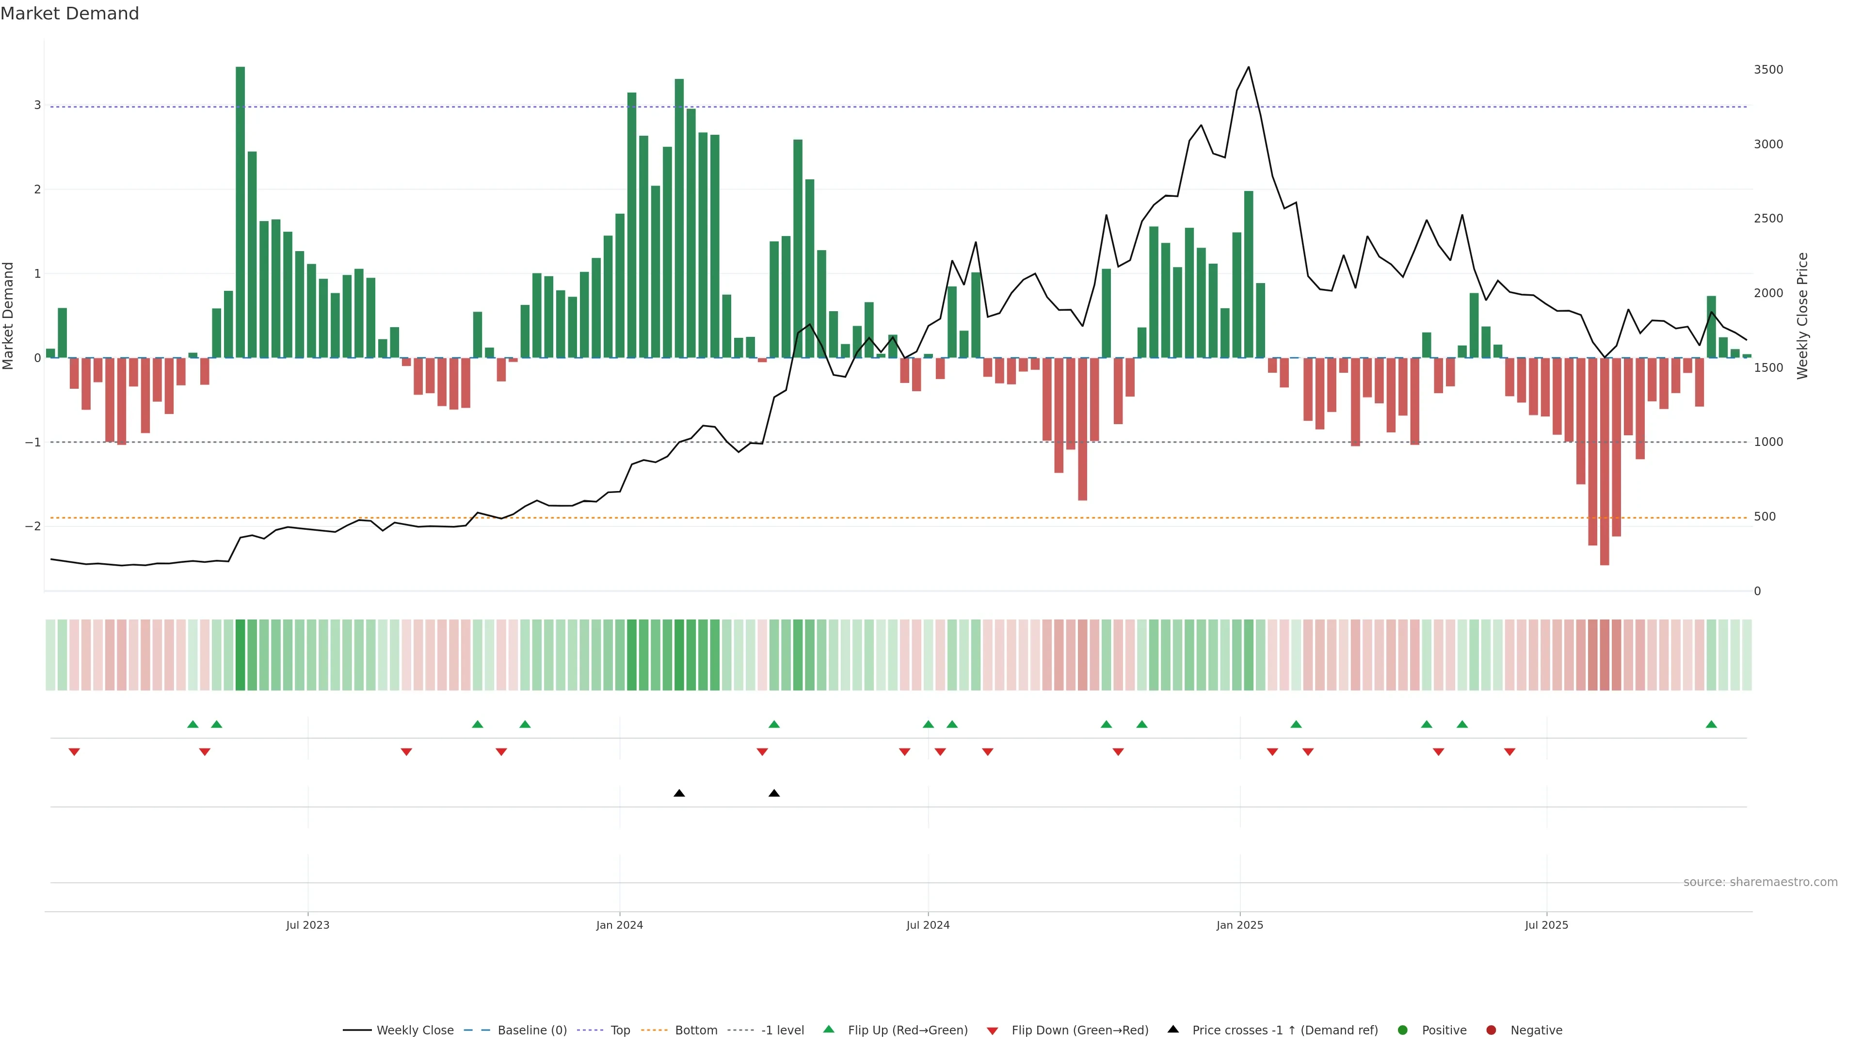The image size is (1862, 1047).
Task: Click the Weekly Close Price axis title
Action: [1802, 316]
